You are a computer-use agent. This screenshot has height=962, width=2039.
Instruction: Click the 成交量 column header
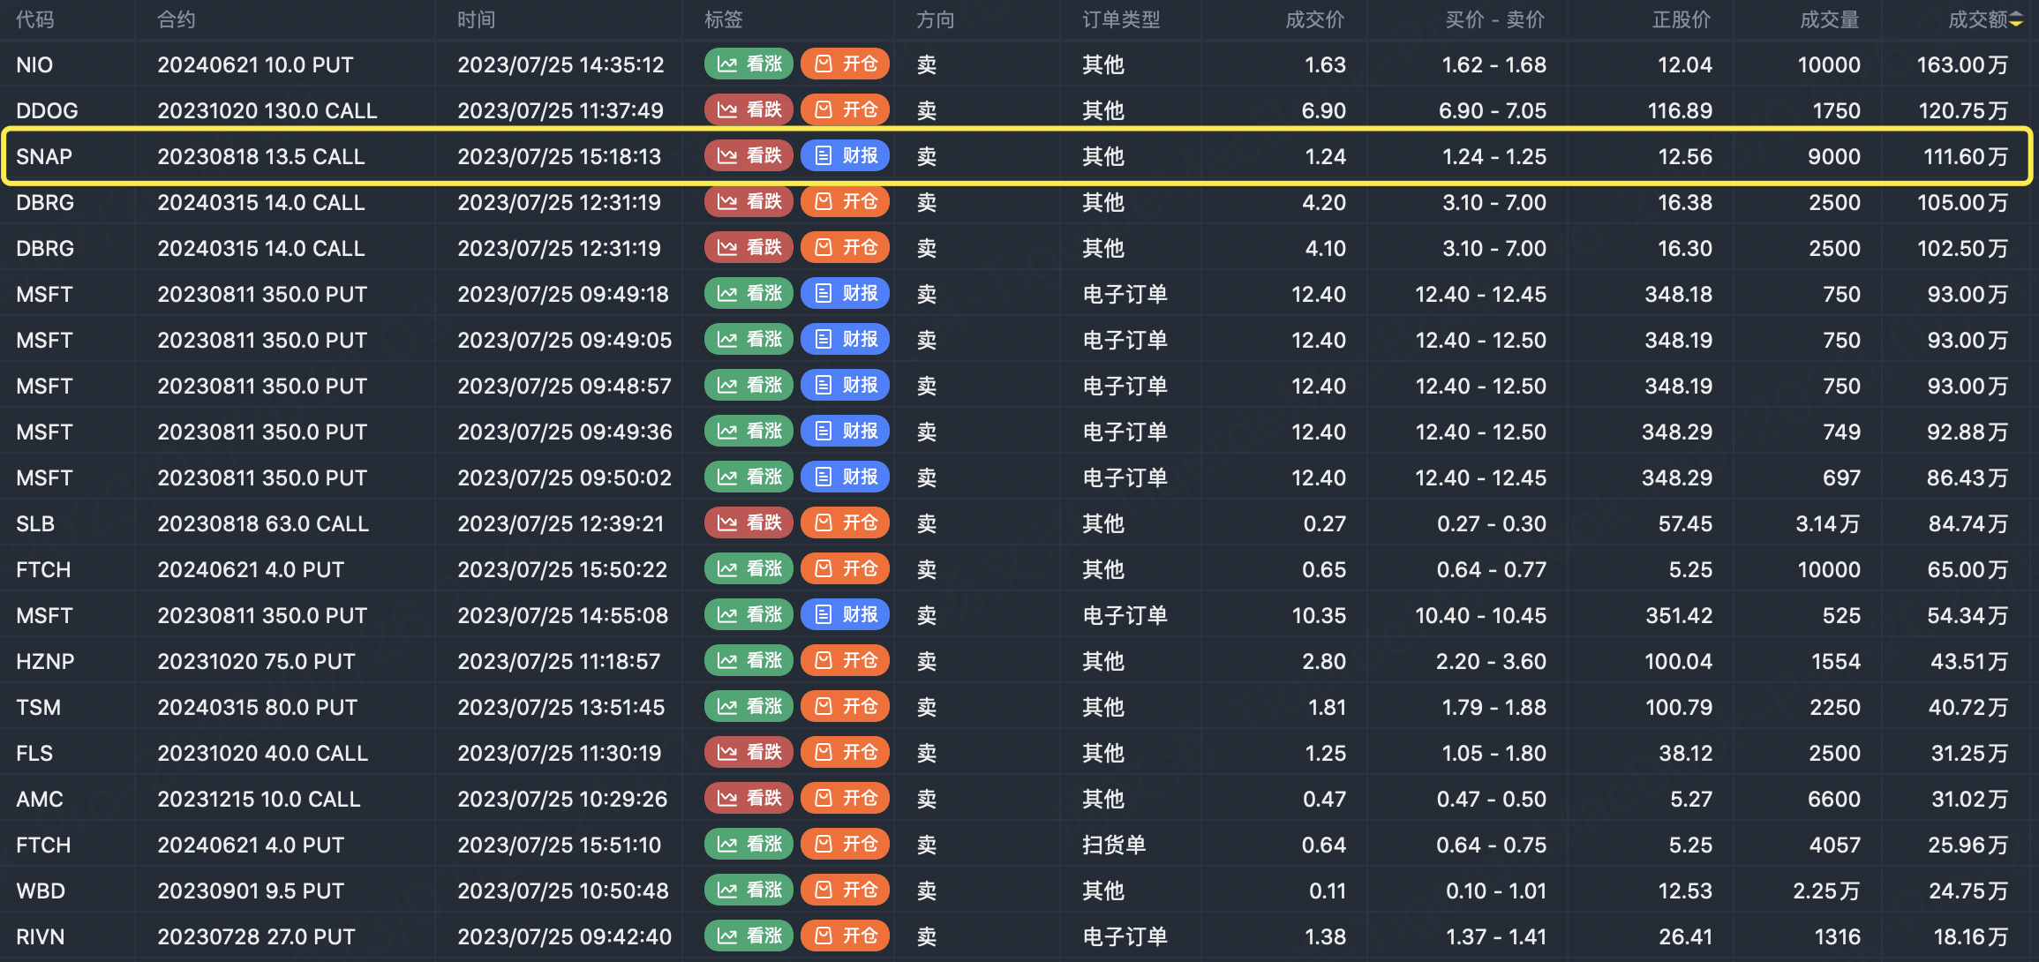(x=1830, y=19)
